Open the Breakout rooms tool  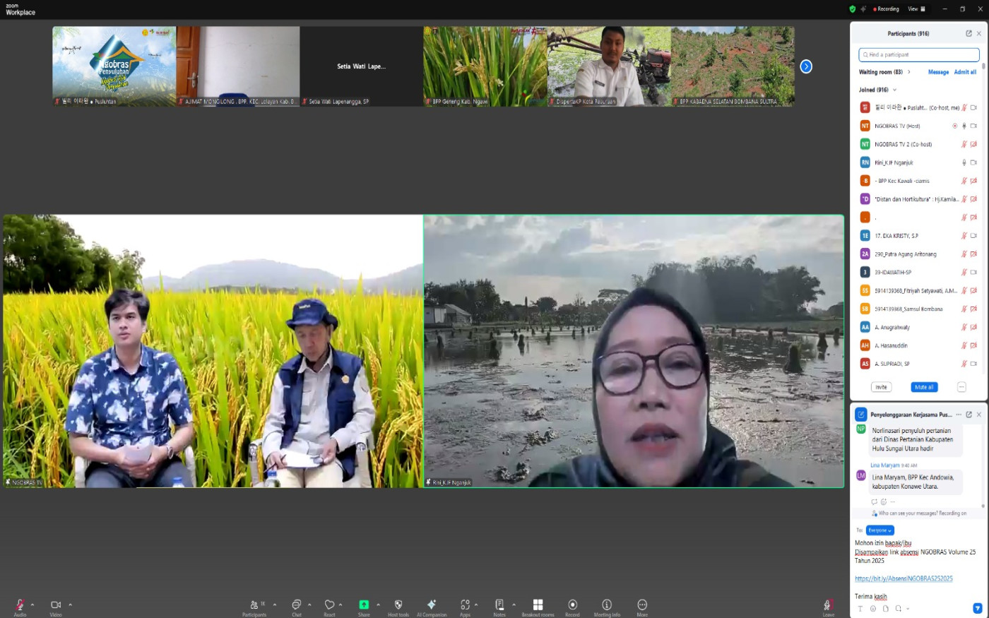(x=538, y=605)
